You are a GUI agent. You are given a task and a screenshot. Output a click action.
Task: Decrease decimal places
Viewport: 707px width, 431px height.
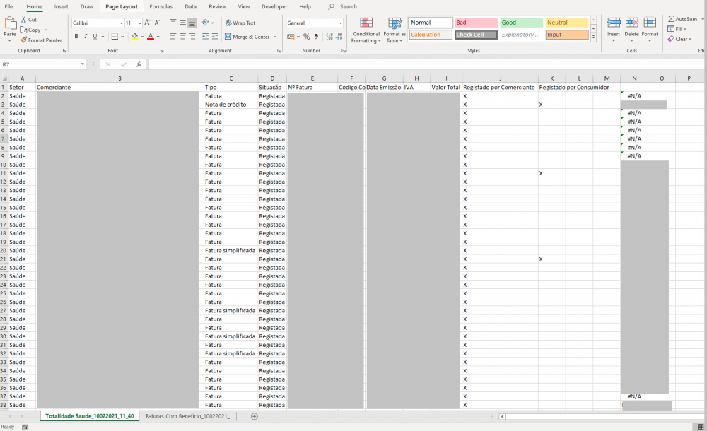click(x=339, y=37)
